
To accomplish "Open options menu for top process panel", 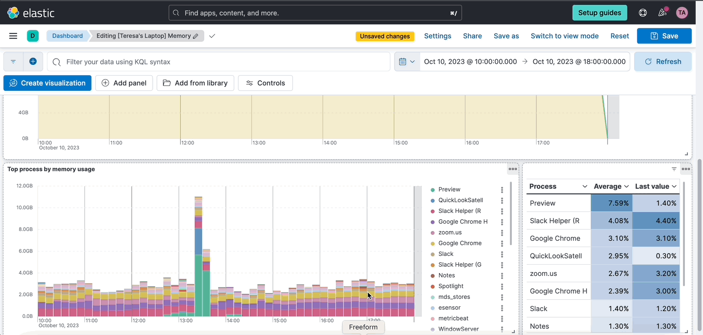I will [x=512, y=169].
